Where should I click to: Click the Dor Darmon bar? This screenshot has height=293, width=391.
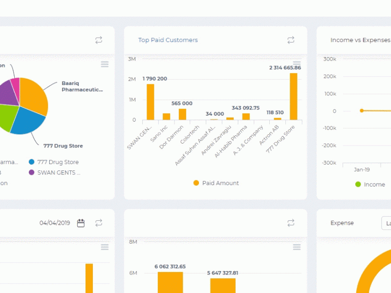182,114
